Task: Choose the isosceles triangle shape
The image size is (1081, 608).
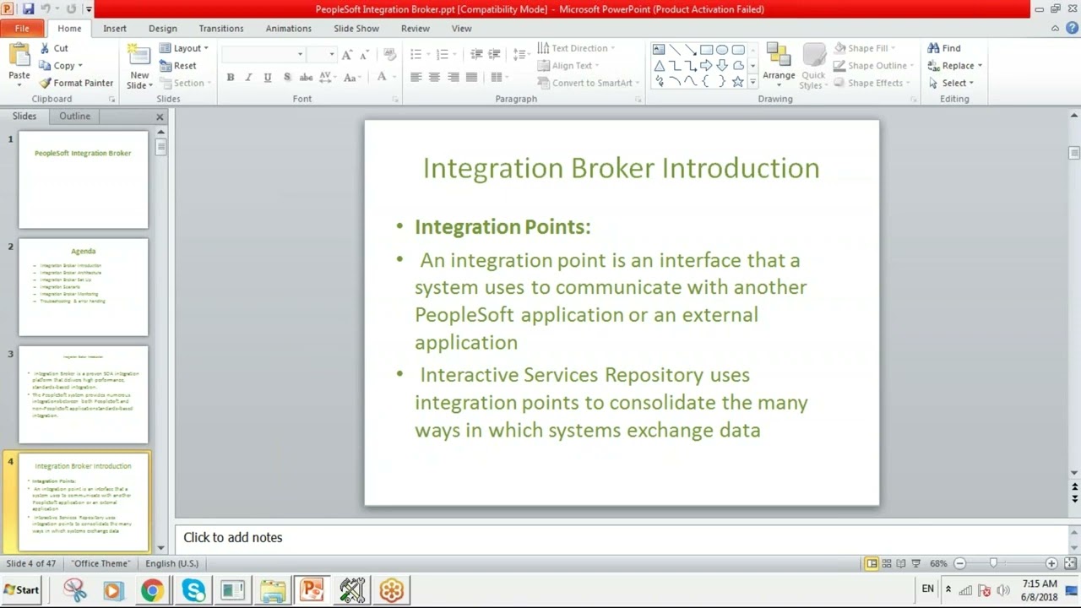Action: point(659,66)
